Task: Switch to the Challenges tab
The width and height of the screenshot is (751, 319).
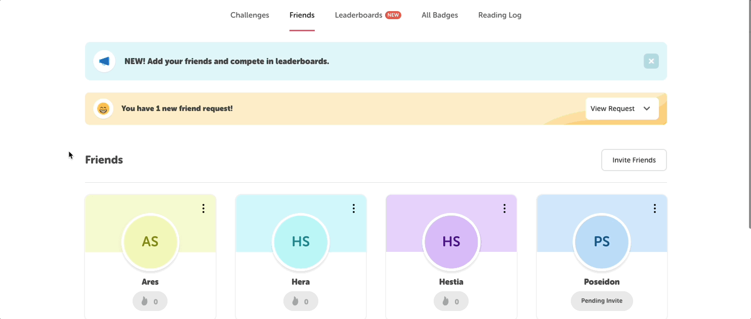Action: pyautogui.click(x=249, y=15)
